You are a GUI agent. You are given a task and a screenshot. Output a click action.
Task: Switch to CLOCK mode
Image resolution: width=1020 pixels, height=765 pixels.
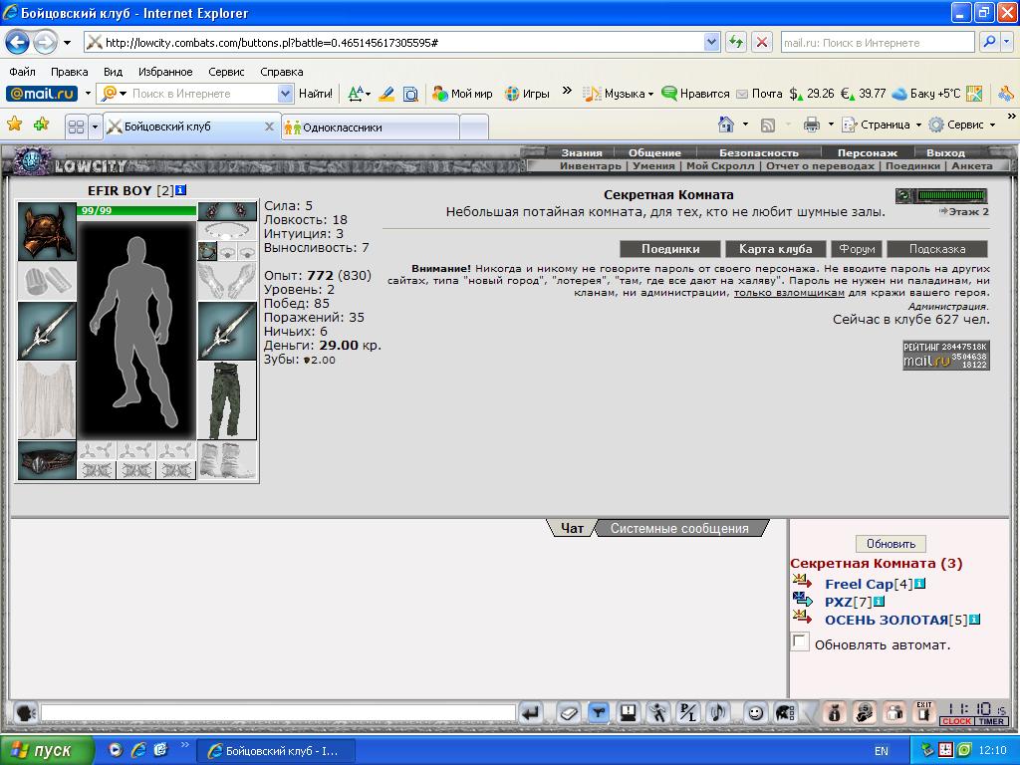point(956,721)
